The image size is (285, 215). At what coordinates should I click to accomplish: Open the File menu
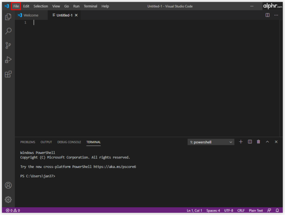pos(16,6)
